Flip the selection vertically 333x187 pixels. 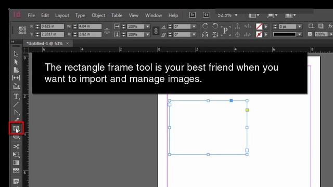pos(215,34)
